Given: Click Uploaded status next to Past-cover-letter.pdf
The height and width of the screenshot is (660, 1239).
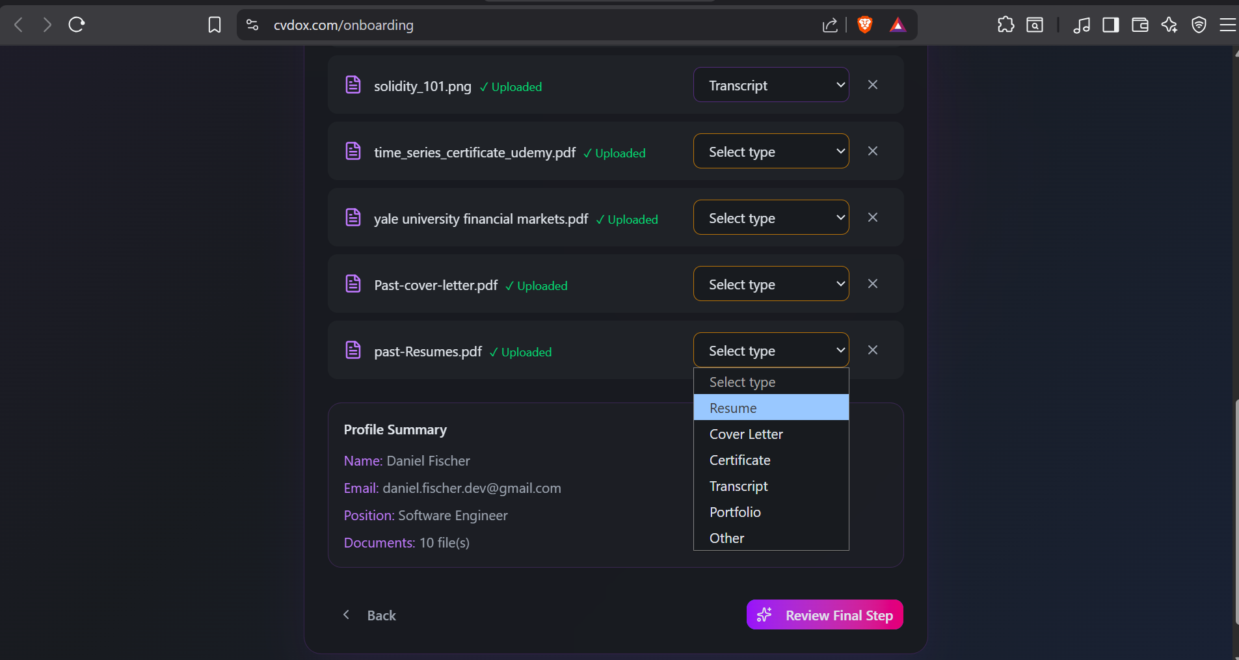Looking at the screenshot, I should point(537,285).
